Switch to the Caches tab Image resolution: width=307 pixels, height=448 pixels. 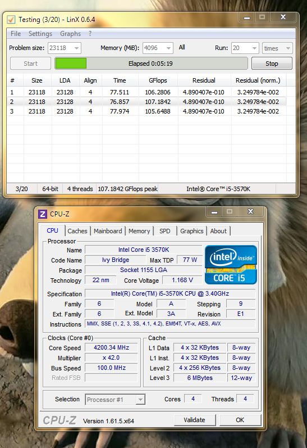click(77, 231)
